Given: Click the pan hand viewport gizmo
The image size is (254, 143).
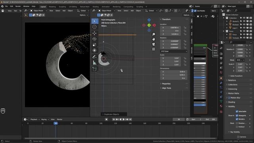Looking at the screenshot, I should pos(154,39).
